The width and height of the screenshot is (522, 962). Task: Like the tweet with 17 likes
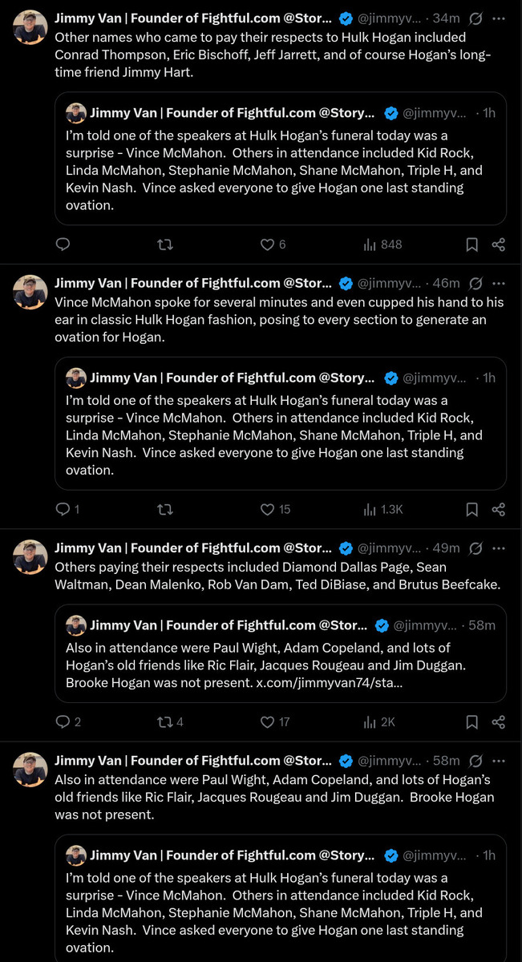[x=275, y=721]
